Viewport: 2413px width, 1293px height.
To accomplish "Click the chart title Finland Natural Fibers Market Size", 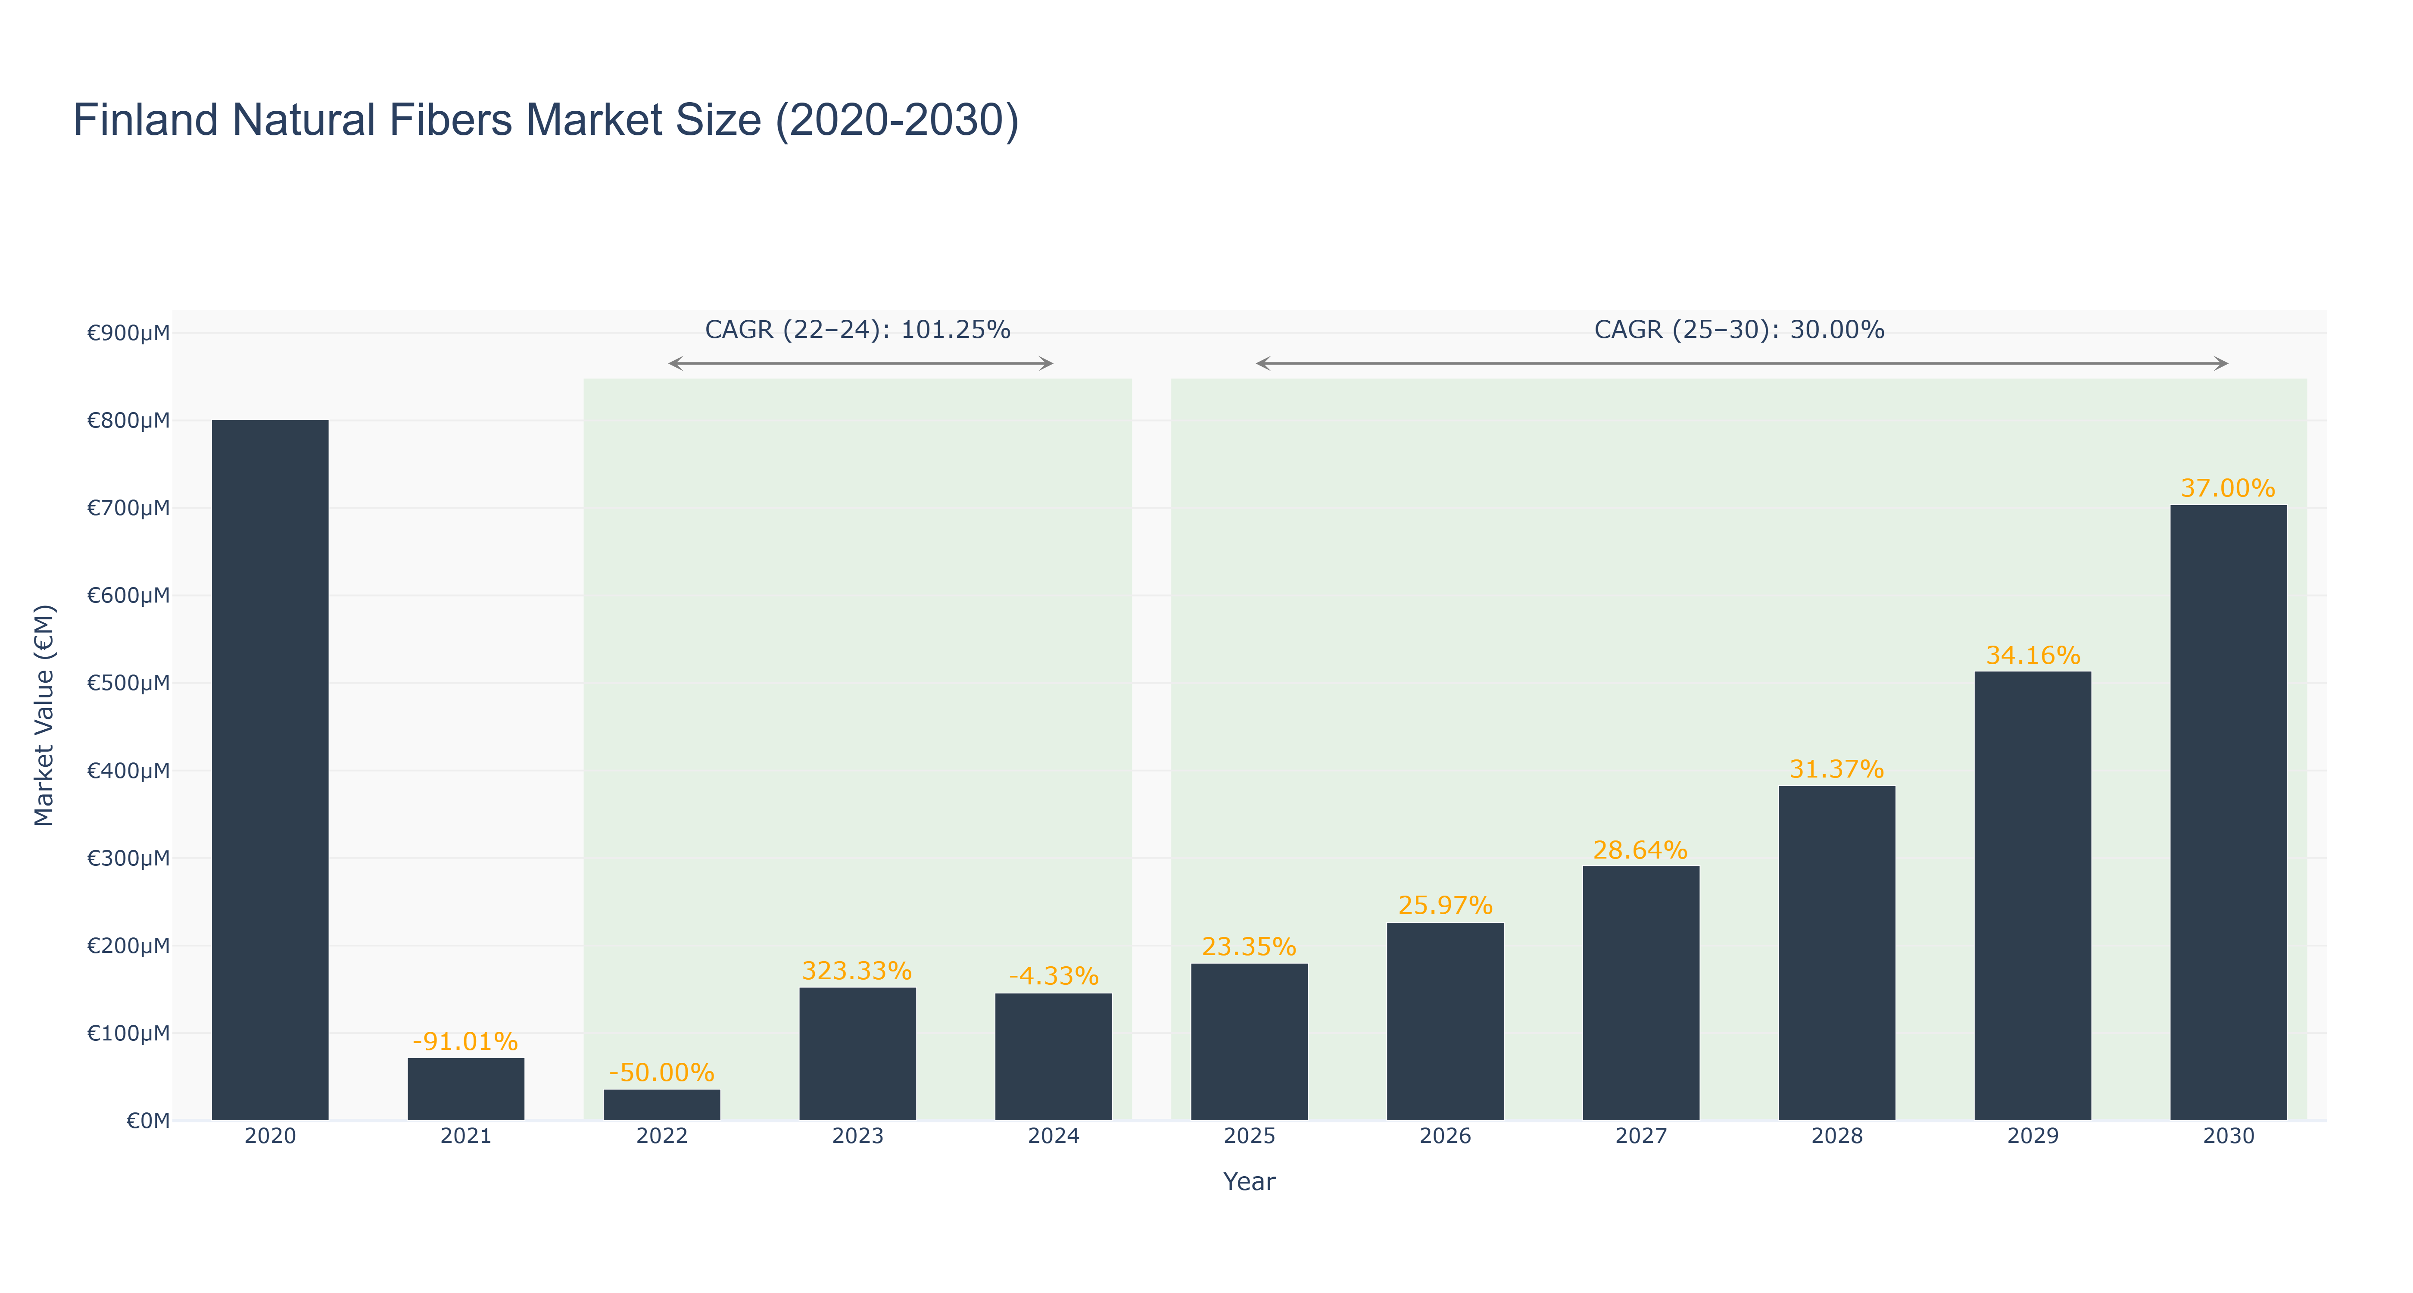I will [x=546, y=120].
